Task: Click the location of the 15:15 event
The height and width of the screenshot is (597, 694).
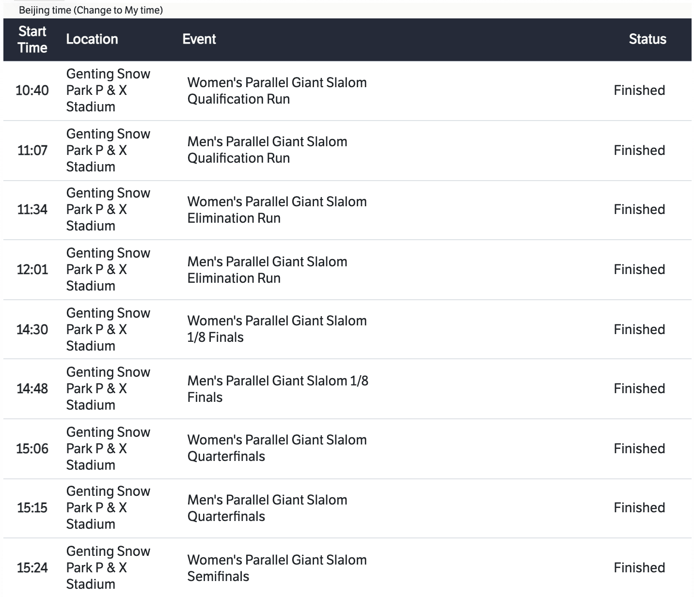Action: [108, 508]
